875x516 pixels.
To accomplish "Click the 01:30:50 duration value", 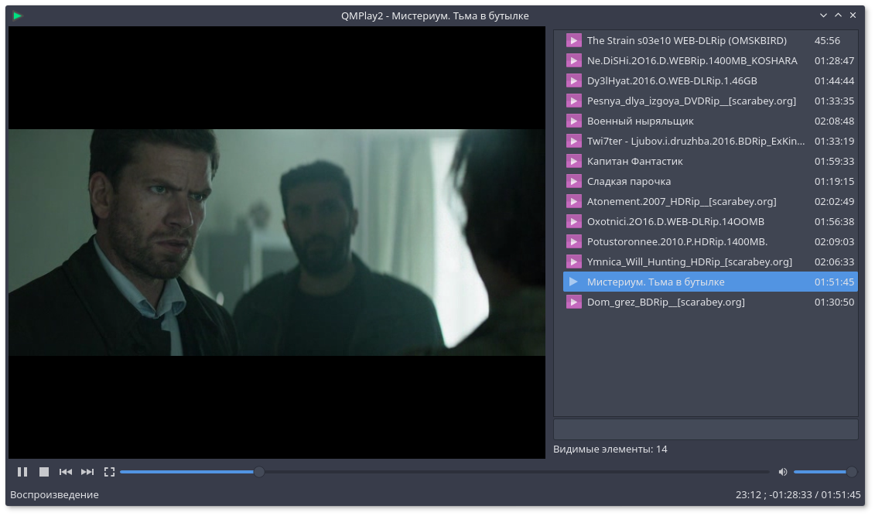I will [834, 302].
